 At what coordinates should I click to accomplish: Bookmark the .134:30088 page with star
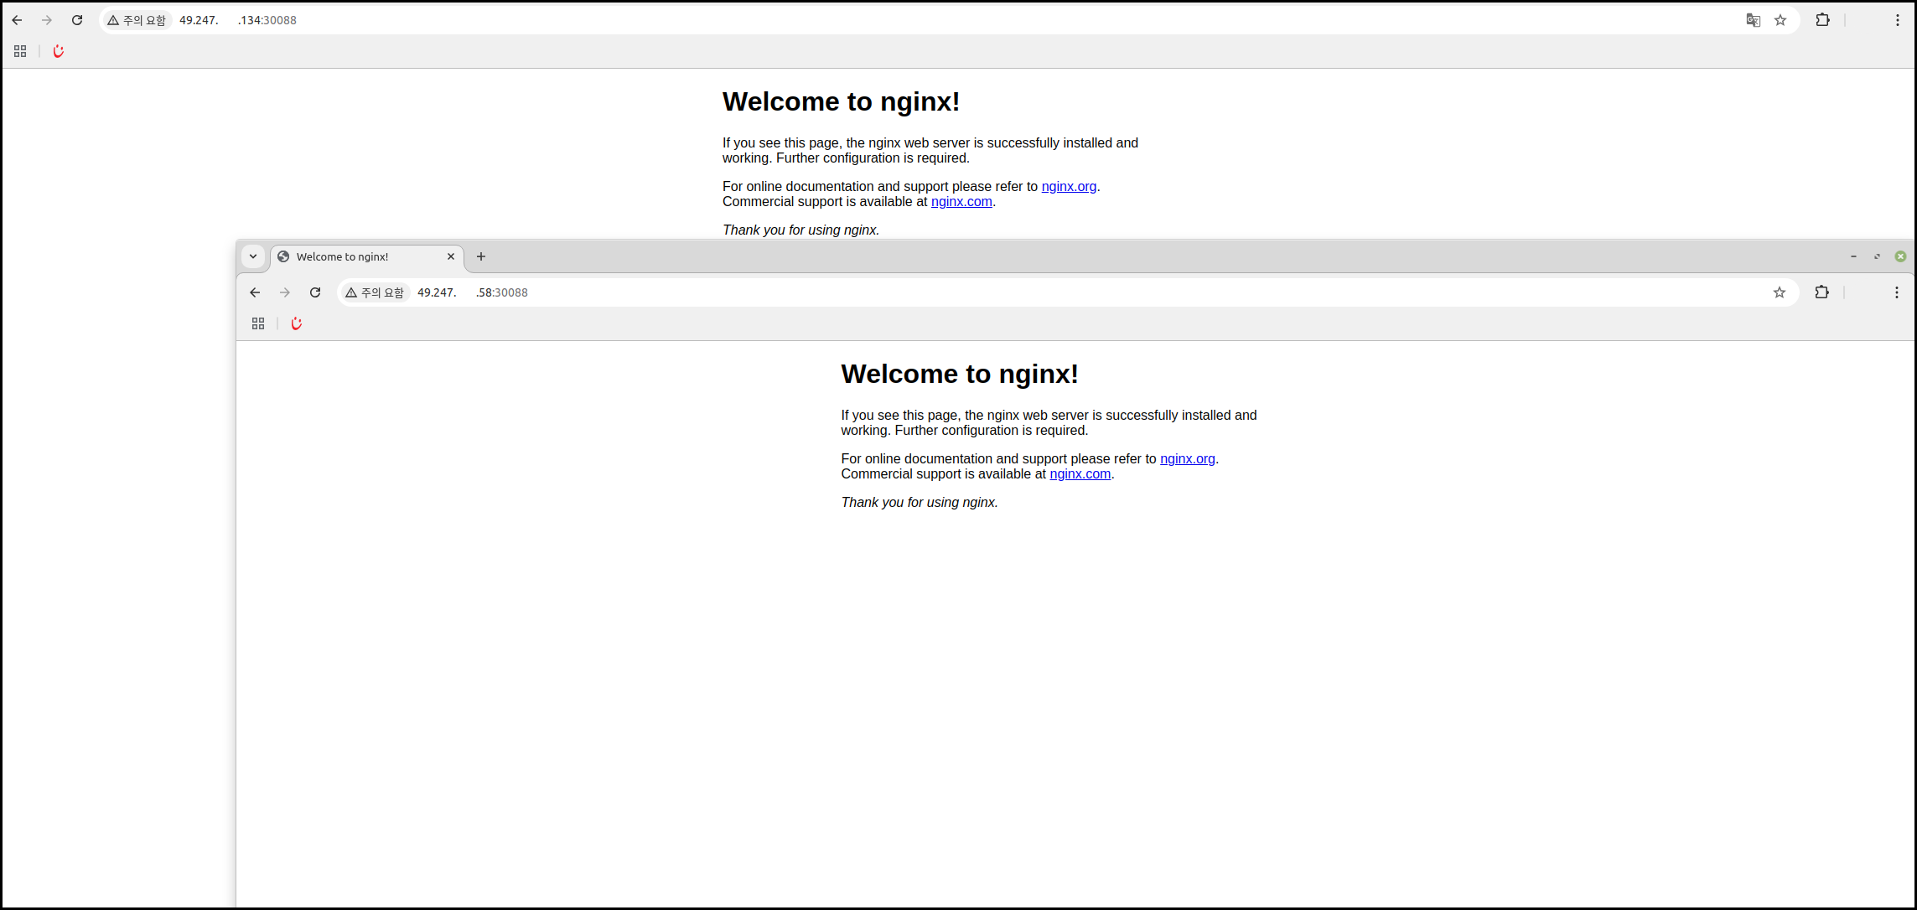(x=1780, y=20)
